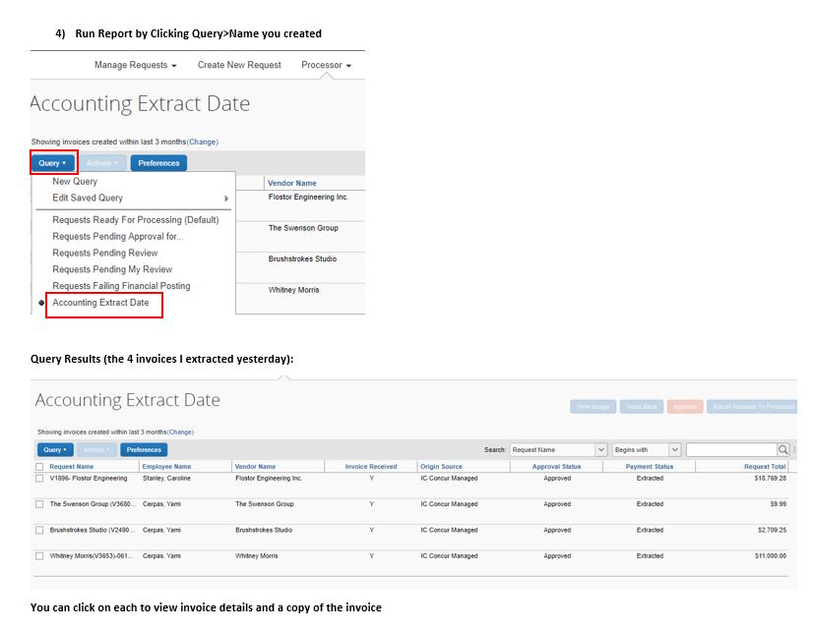
Task: Check the V1896- Flostor Engineering invoice checkbox
Action: (39, 479)
